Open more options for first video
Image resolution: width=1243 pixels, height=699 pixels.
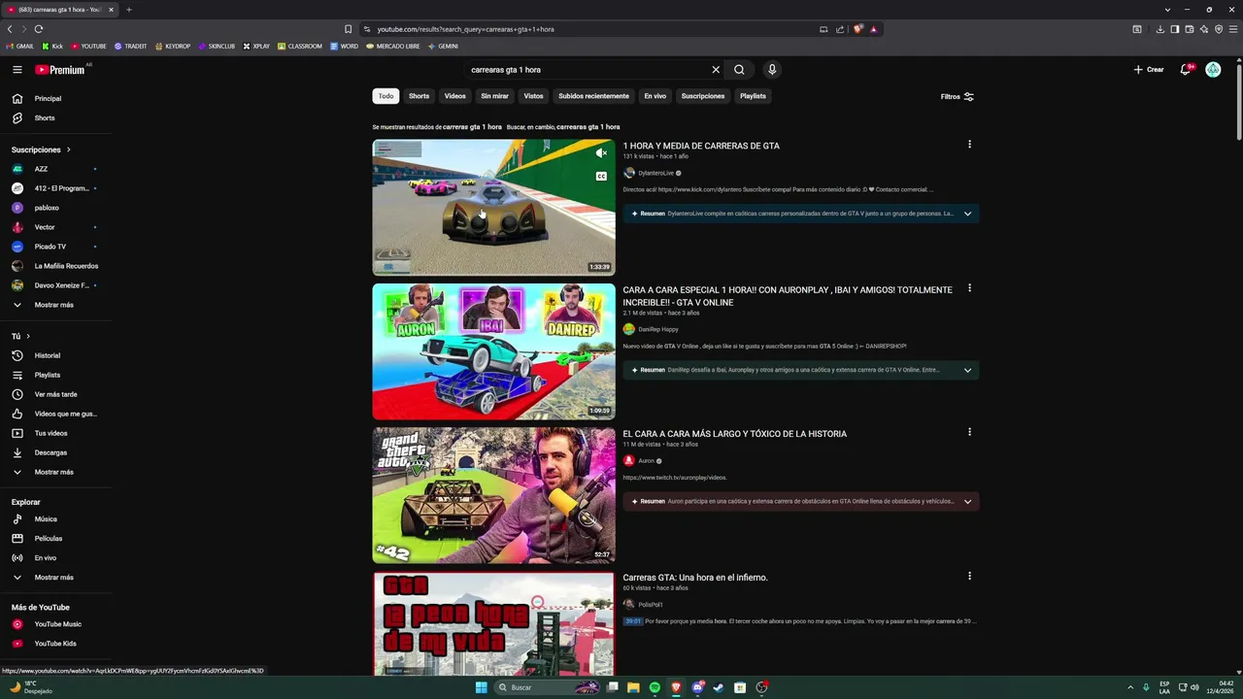click(969, 145)
